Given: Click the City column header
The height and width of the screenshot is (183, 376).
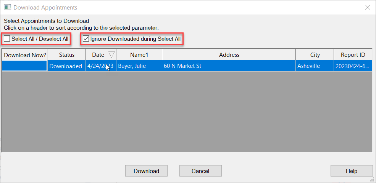Looking at the screenshot, I should 315,55.
